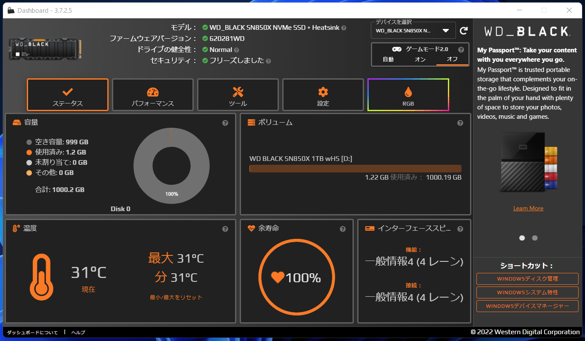
Task: Click ダッシュボードについて in the footer
Action: point(32,332)
